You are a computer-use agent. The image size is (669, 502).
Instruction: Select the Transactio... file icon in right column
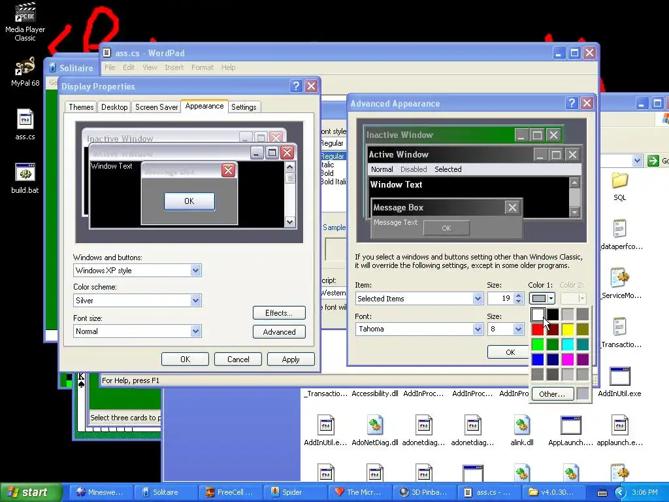pos(621,333)
